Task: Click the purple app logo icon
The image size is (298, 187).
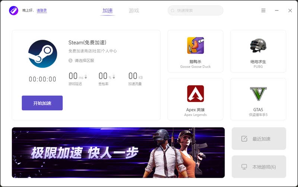Action: [13, 10]
